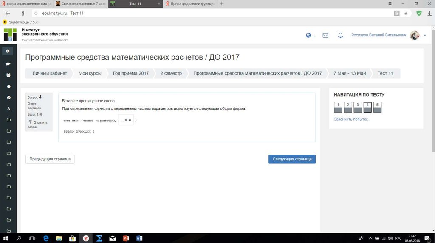The height and width of the screenshot is (243, 435).
Task: Open the green Protect shield icon
Action: [x=419, y=13]
